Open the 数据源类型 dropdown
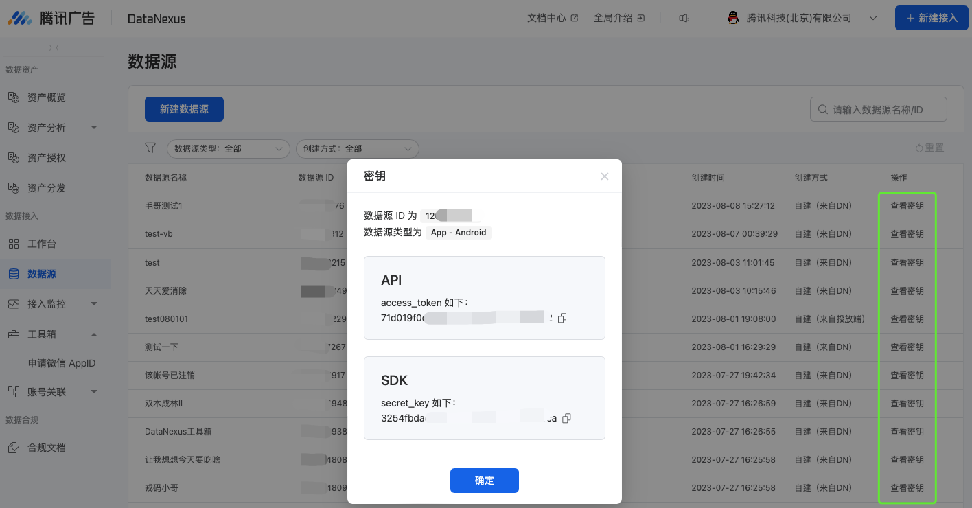This screenshot has width=972, height=508. point(229,148)
